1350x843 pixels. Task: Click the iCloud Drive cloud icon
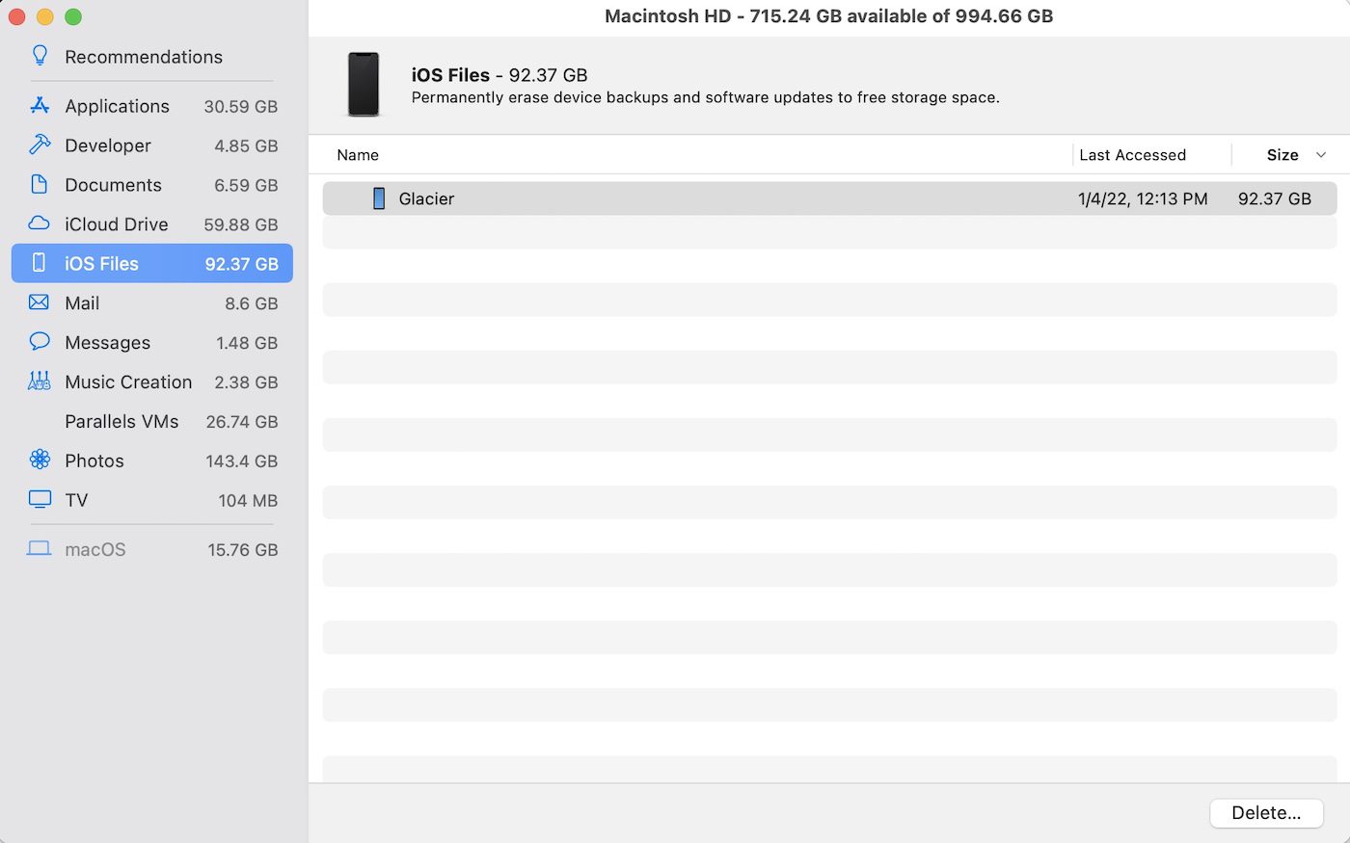[x=40, y=224]
